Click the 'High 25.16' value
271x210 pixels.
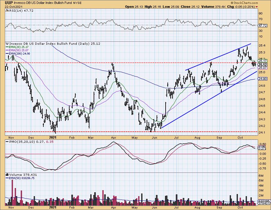click(153, 7)
